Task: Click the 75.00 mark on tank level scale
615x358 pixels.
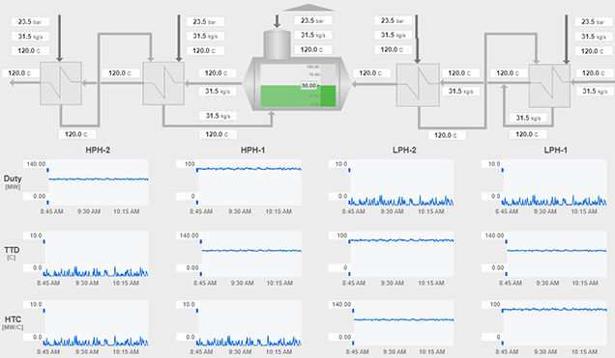Action: [313, 74]
